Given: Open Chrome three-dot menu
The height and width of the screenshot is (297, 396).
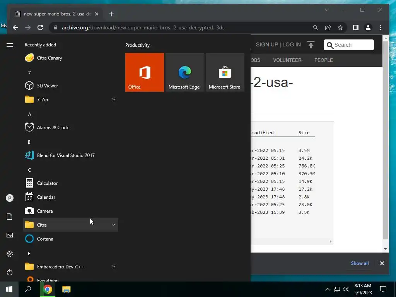Looking at the screenshot, I should click(381, 27).
